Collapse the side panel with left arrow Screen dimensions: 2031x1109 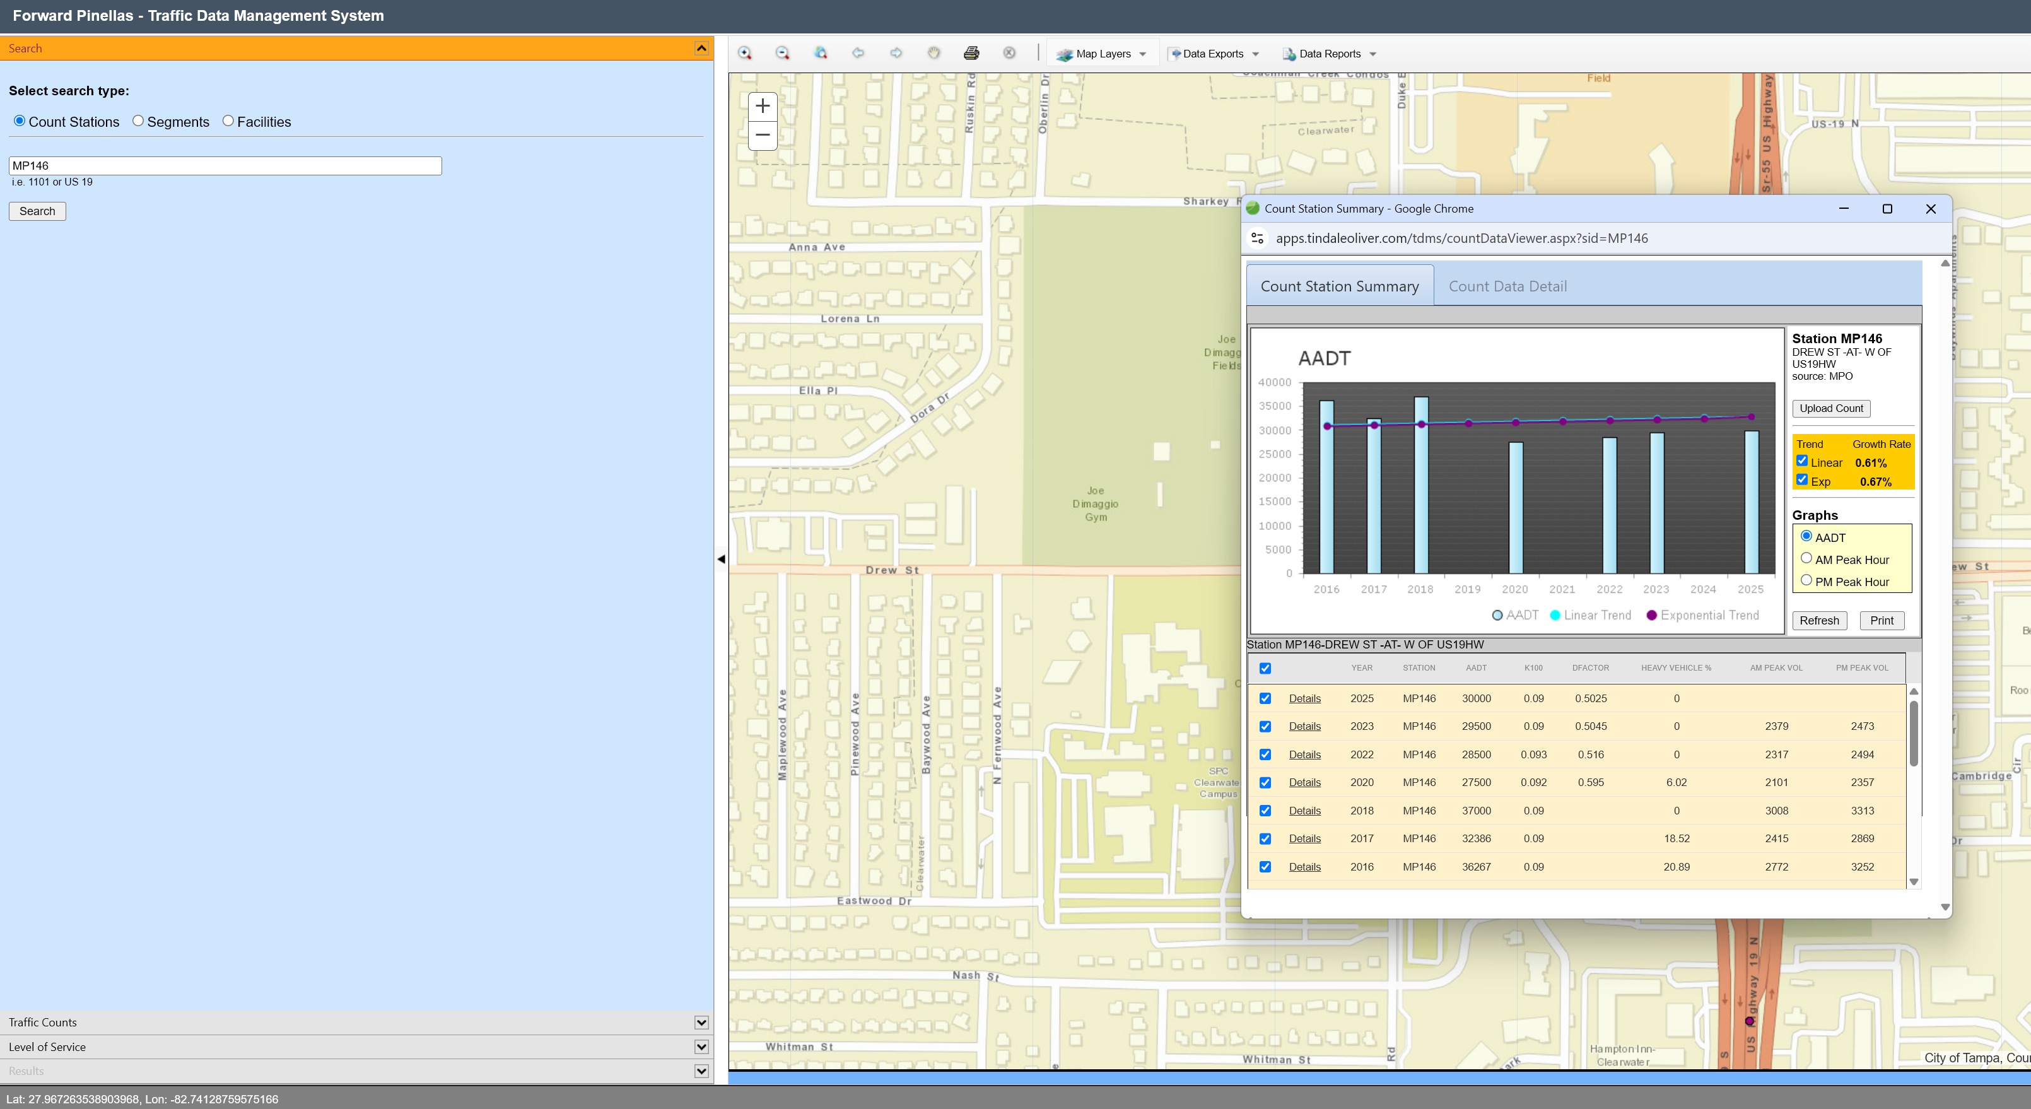pyautogui.click(x=720, y=560)
